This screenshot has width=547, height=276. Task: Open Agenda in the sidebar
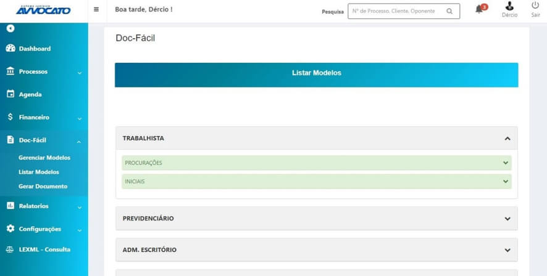(x=30, y=94)
